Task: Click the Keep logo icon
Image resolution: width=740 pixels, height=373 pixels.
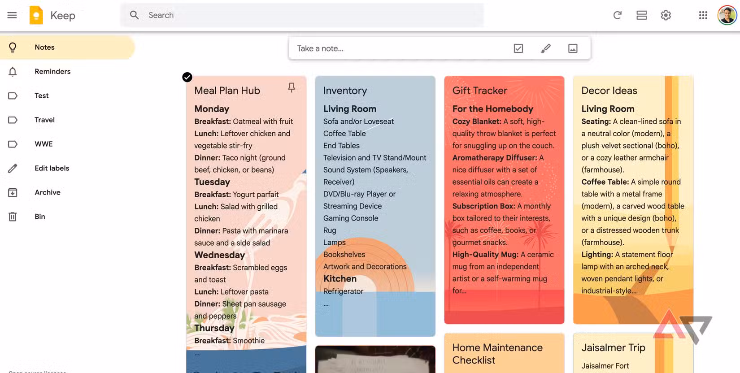Action: pos(36,15)
